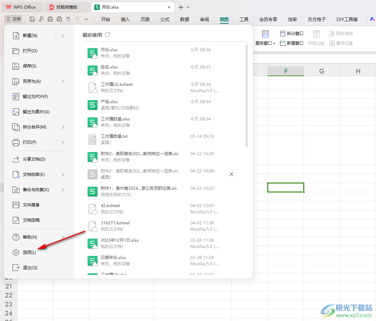Click 并排比较 side-by-side compare
Screen dimensions: 376x321
316,38
